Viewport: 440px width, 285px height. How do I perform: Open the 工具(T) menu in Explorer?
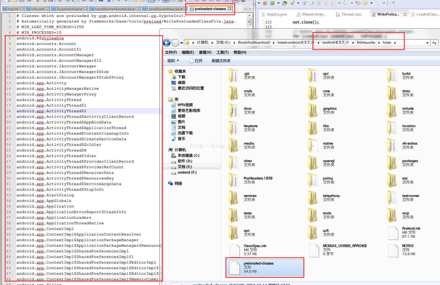coord(222,52)
